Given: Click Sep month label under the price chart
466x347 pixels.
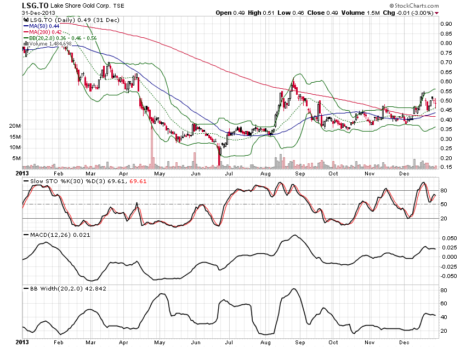Looking at the screenshot, I should click(x=300, y=174).
